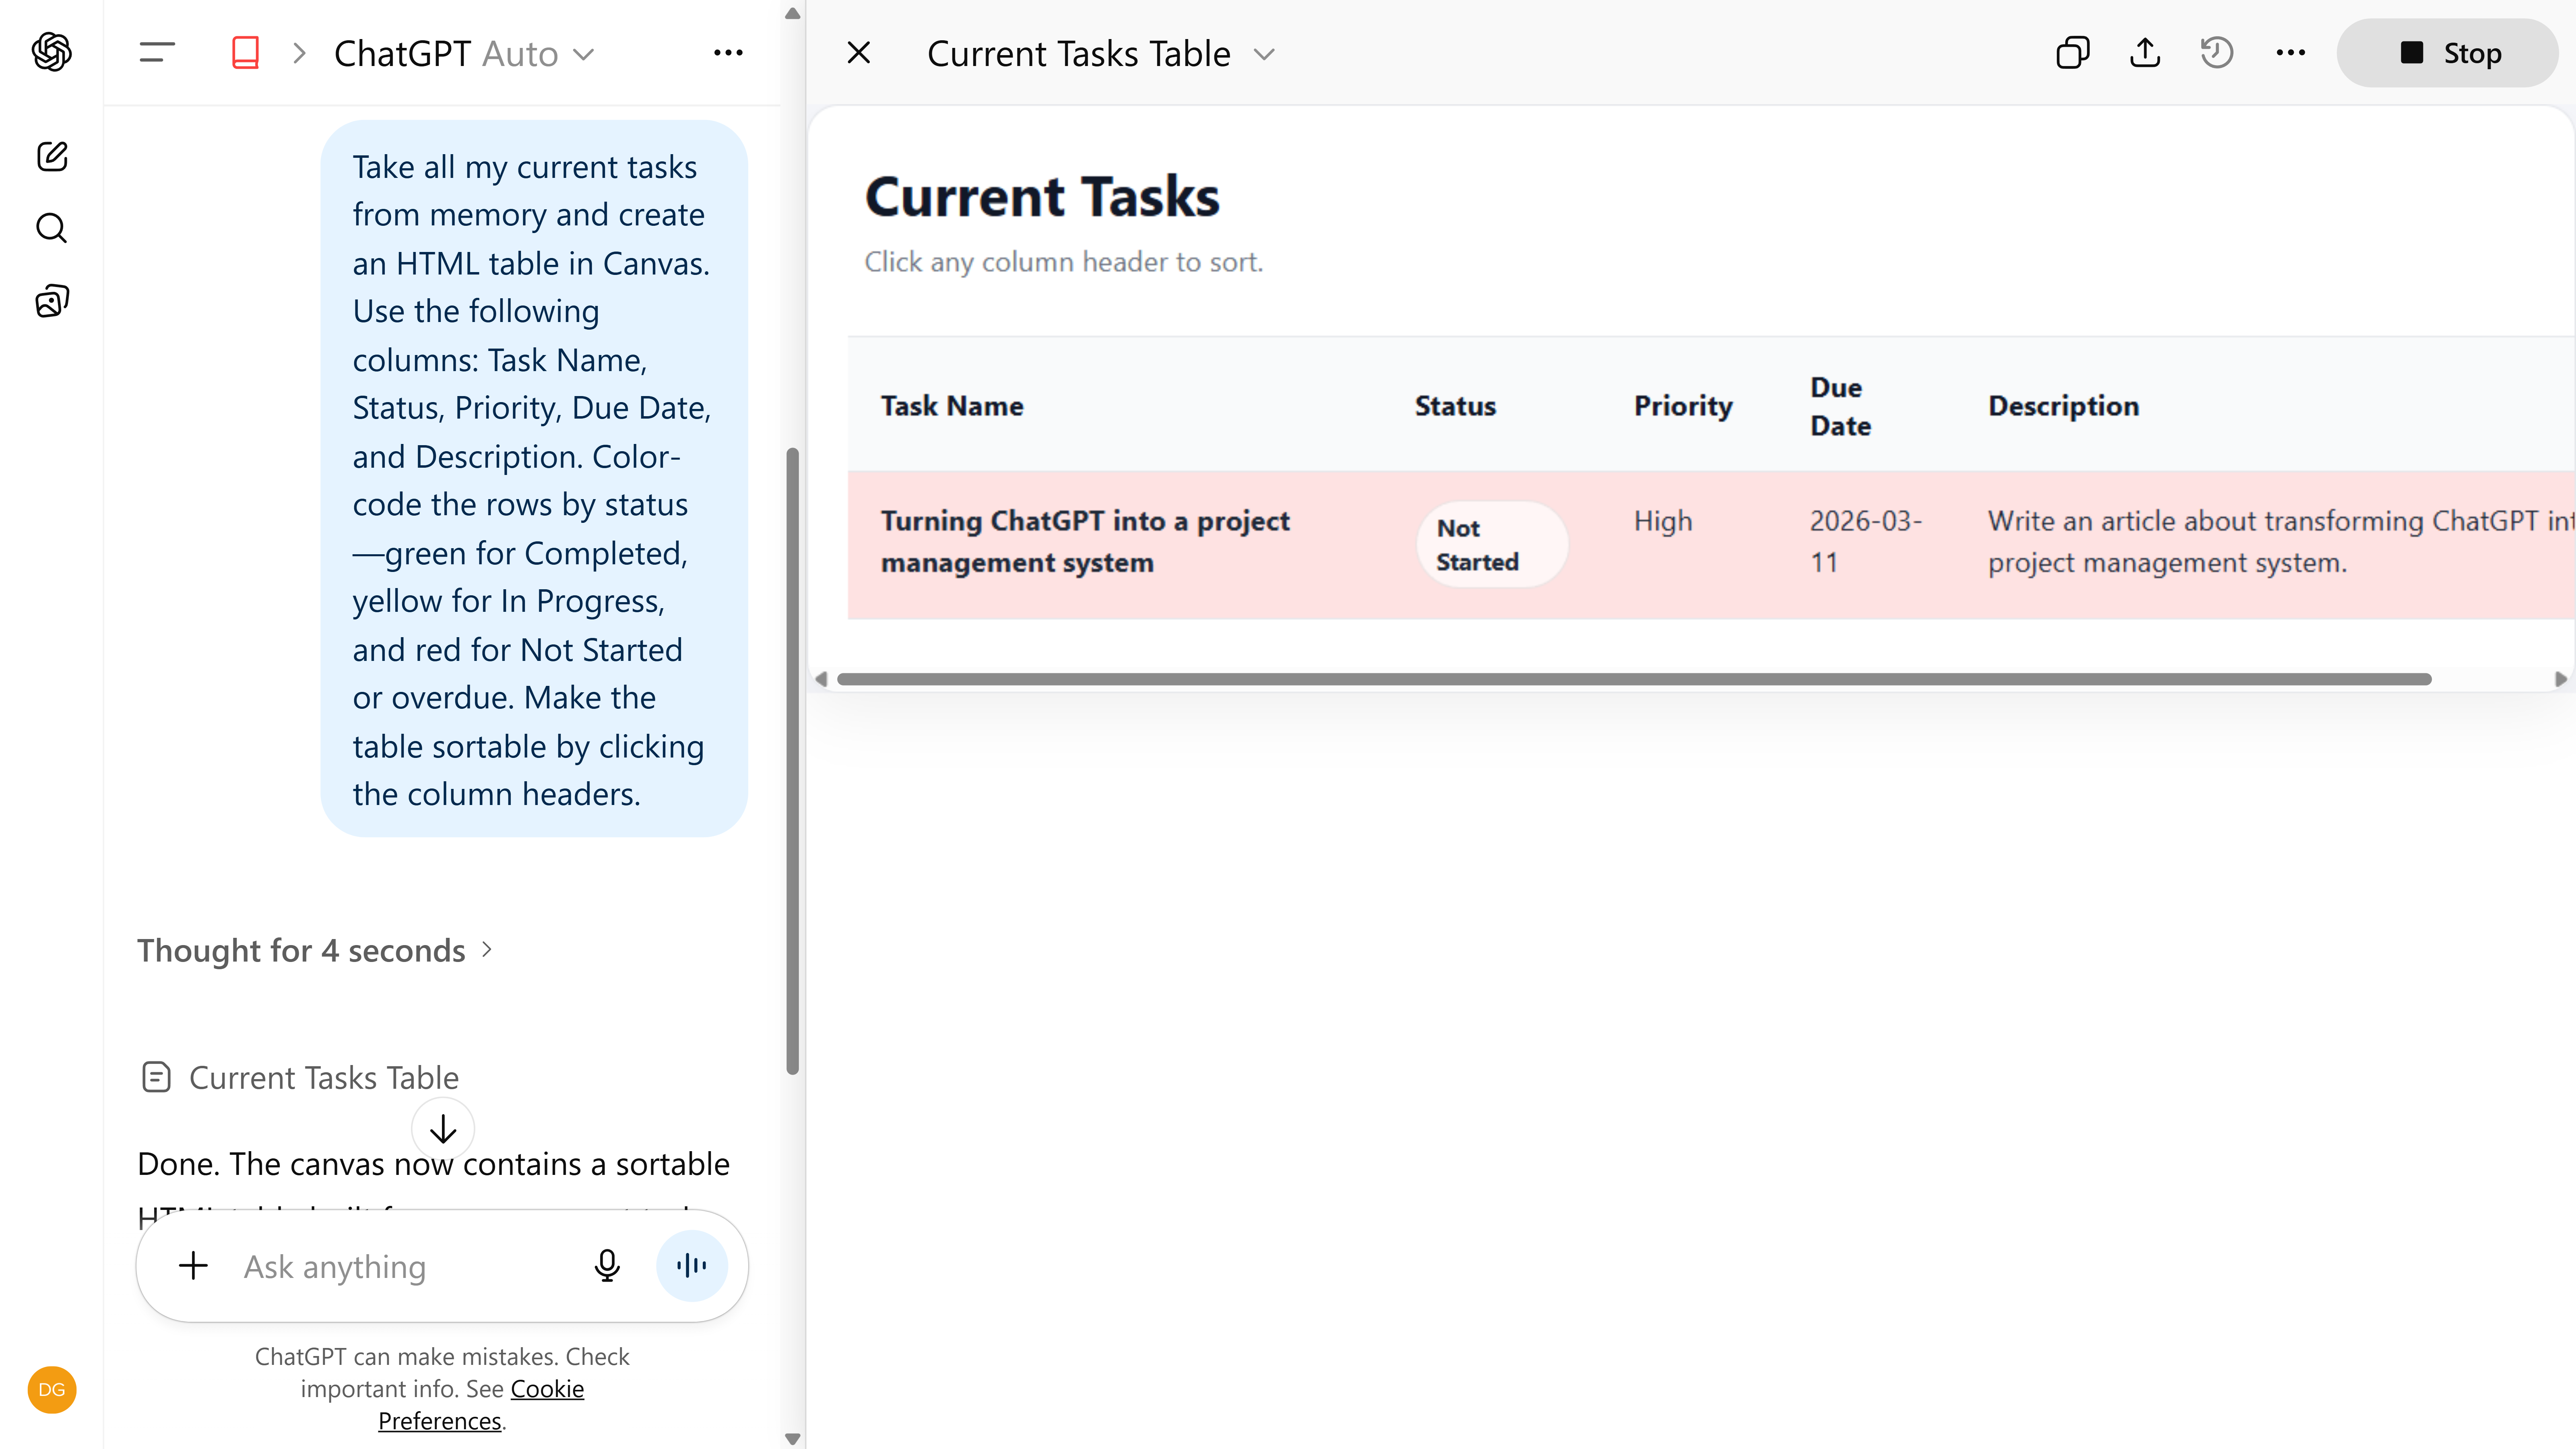Copy canvas content with the copy icon
This screenshot has height=1449, width=2576.
pos(2073,53)
